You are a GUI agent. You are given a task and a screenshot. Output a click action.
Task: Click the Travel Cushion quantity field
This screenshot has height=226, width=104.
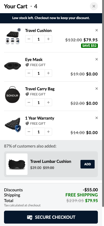point(38,39)
